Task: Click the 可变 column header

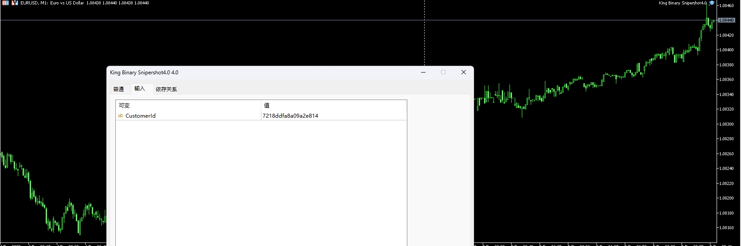Action: point(189,105)
